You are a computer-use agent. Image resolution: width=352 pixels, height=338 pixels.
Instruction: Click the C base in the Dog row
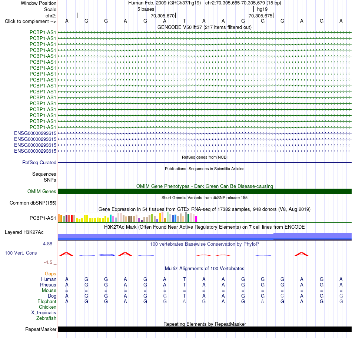click(x=282, y=296)
